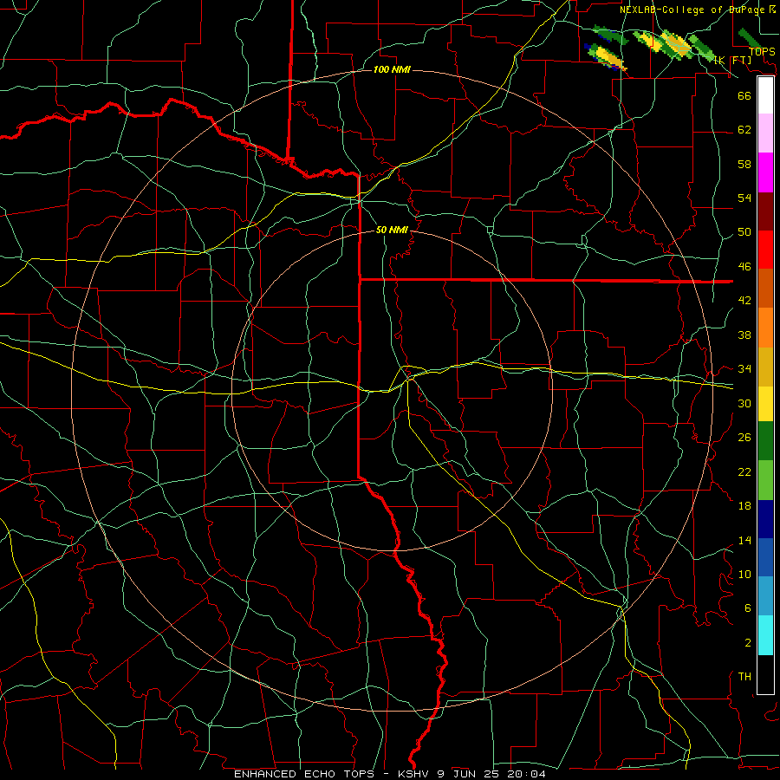This screenshot has height=780, width=780.
Task: Click the 34 scale value
Action: 744,369
